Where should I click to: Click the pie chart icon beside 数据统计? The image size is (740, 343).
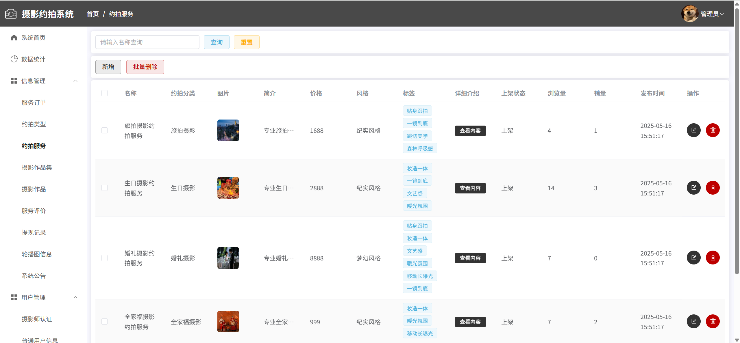[x=14, y=59]
